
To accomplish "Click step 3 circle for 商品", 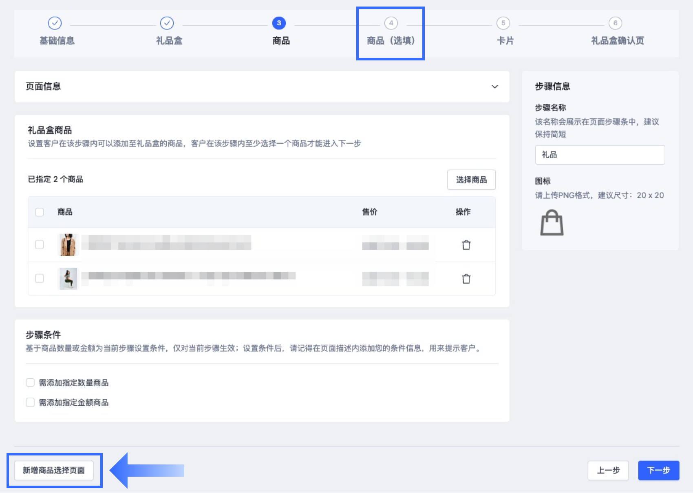I will [279, 23].
